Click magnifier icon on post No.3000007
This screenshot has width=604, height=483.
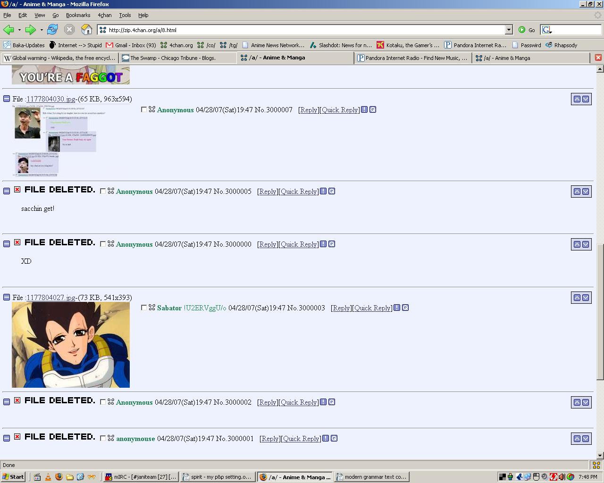(373, 109)
